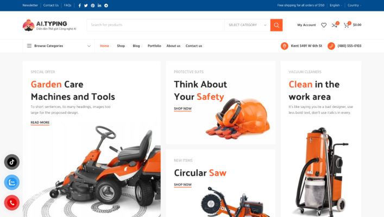384x217 pixels.
Task: Open the shopping cart icon
Action: click(x=347, y=25)
